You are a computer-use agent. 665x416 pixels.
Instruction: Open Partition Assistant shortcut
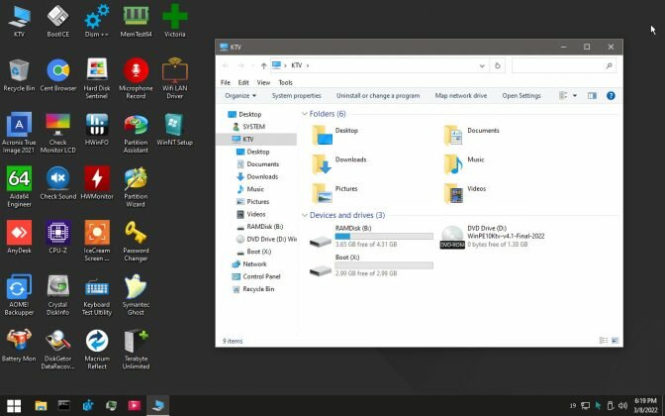[x=136, y=134]
